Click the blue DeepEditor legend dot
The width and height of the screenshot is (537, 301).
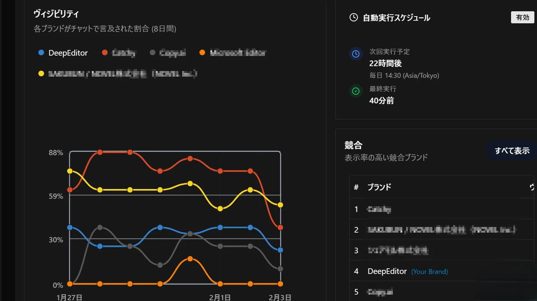[41, 53]
